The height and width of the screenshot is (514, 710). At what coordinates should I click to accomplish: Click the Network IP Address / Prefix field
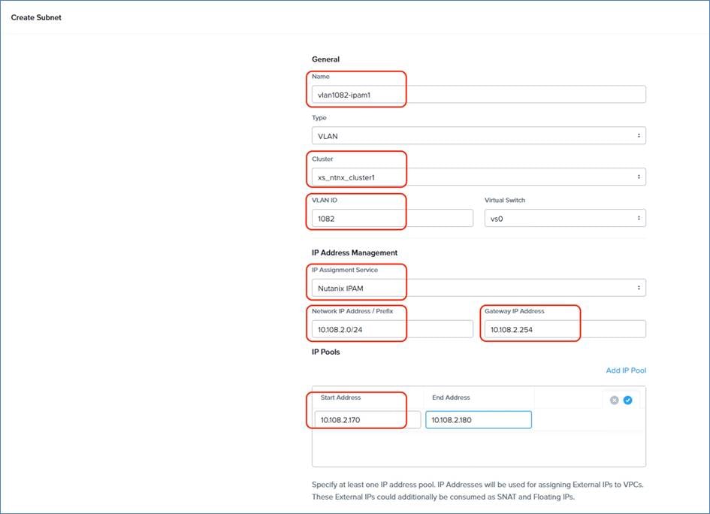pyautogui.click(x=392, y=329)
